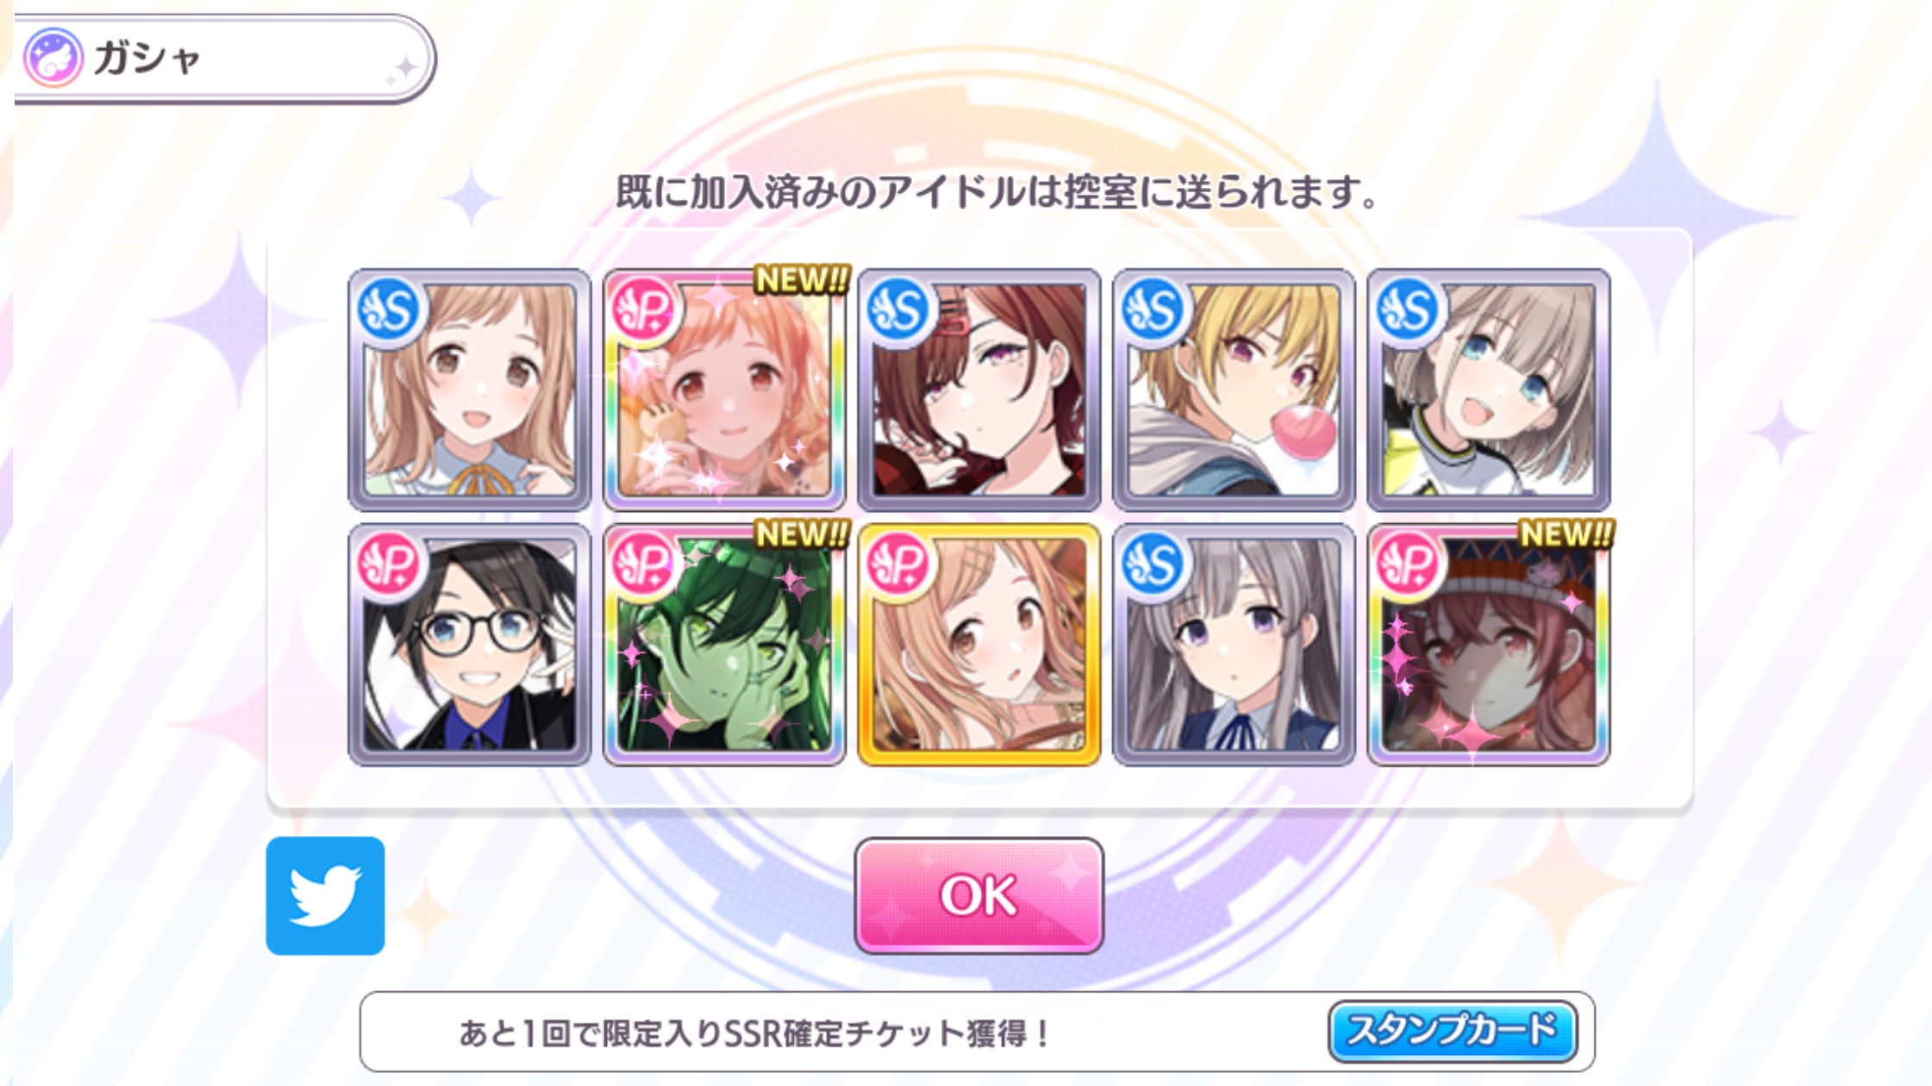1932x1086 pixels.
Task: Select the red-haired idol with hairclip card
Action: click(979, 390)
